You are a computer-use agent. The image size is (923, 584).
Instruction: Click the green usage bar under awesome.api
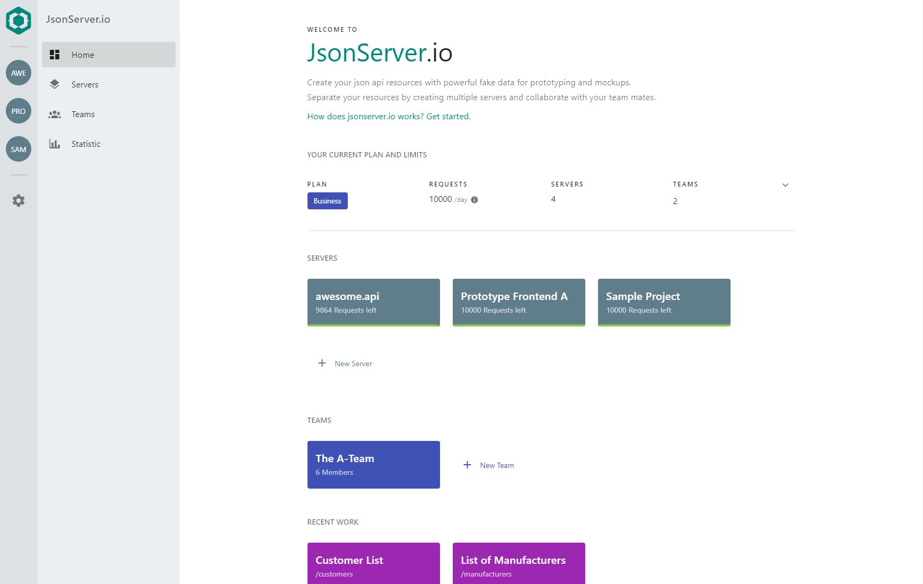[x=373, y=325]
